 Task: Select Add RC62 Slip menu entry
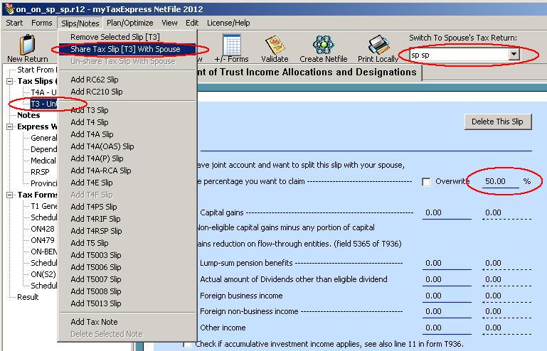coord(127,80)
